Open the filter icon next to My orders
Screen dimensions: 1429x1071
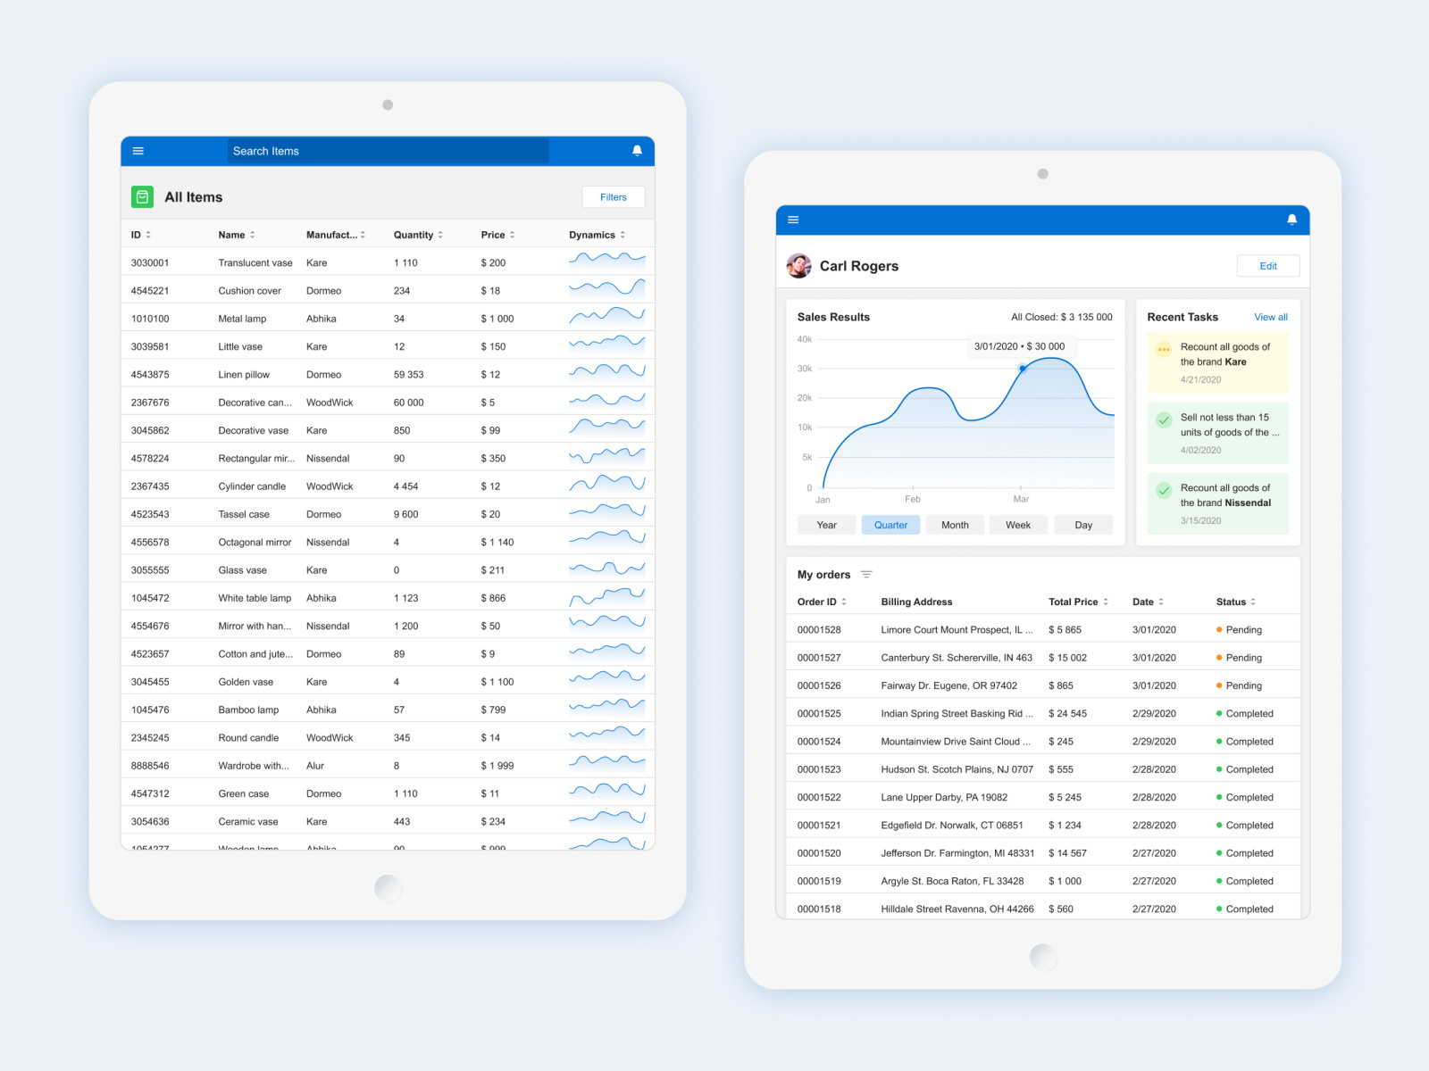click(866, 575)
